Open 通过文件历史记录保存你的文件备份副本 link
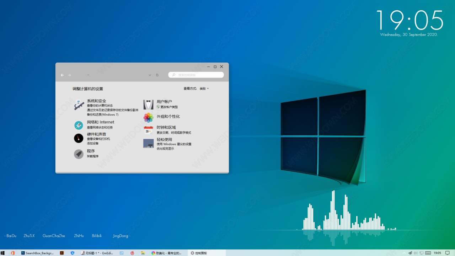 click(113, 110)
